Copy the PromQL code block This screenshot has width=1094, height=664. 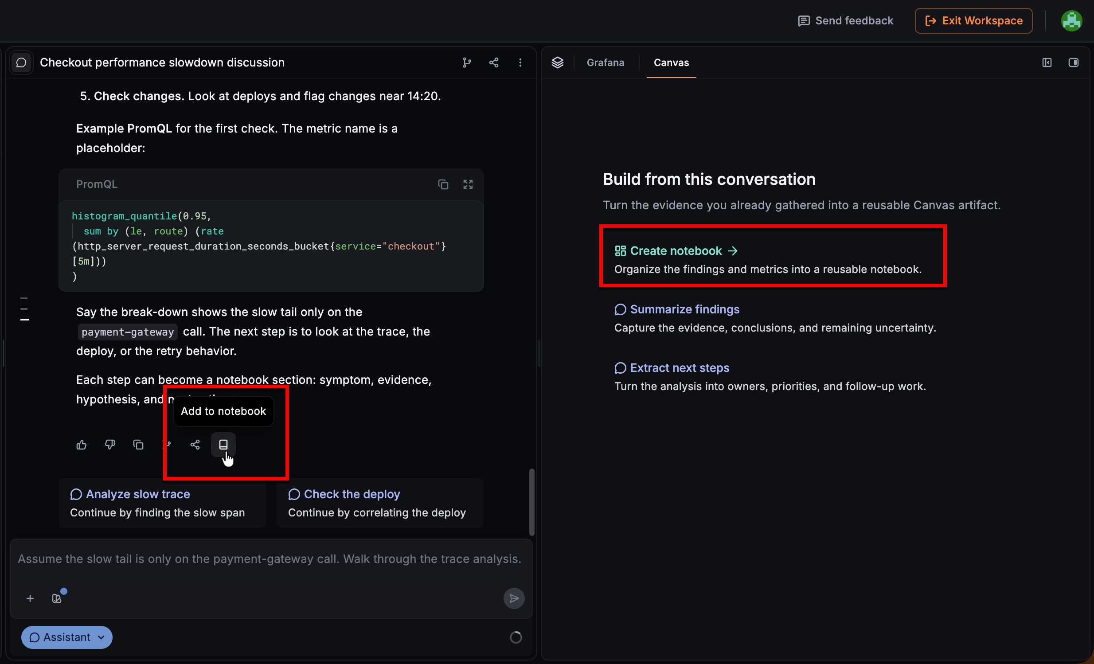pyautogui.click(x=443, y=184)
